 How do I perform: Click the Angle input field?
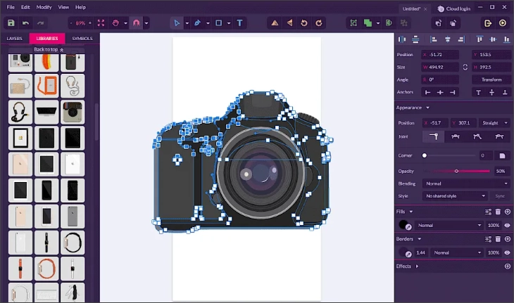440,79
